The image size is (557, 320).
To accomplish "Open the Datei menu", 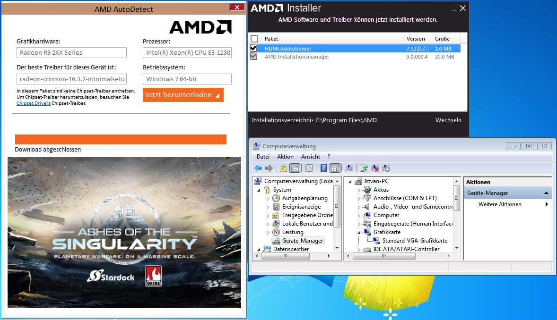I will pos(263,156).
